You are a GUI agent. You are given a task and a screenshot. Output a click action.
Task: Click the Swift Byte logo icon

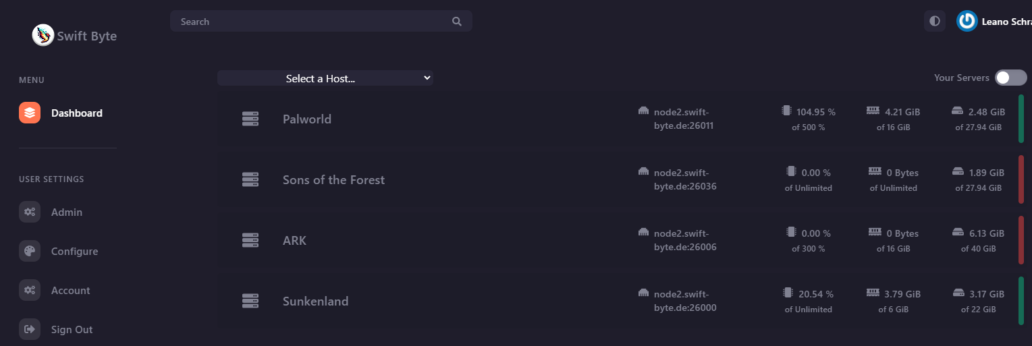43,35
